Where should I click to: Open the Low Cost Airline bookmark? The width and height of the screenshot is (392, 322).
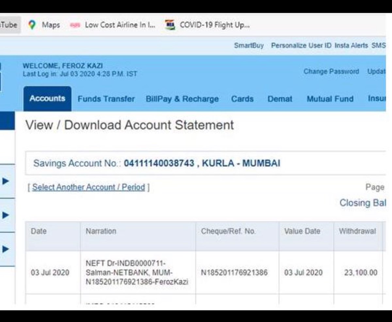[112, 25]
